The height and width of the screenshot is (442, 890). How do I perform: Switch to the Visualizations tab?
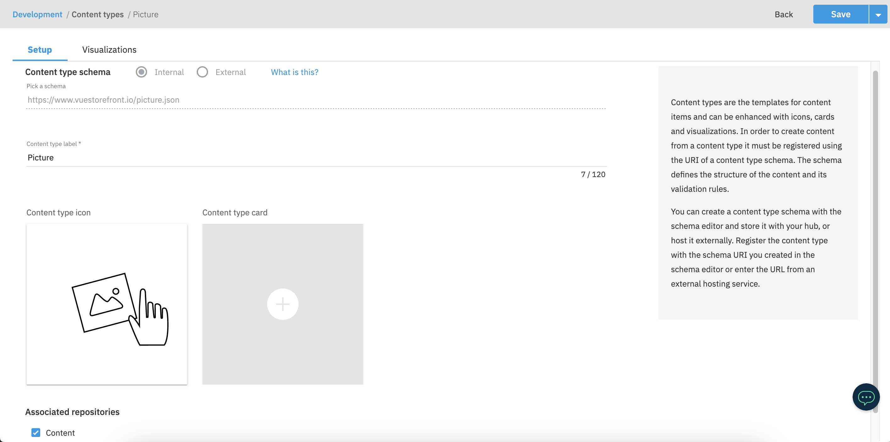point(109,50)
